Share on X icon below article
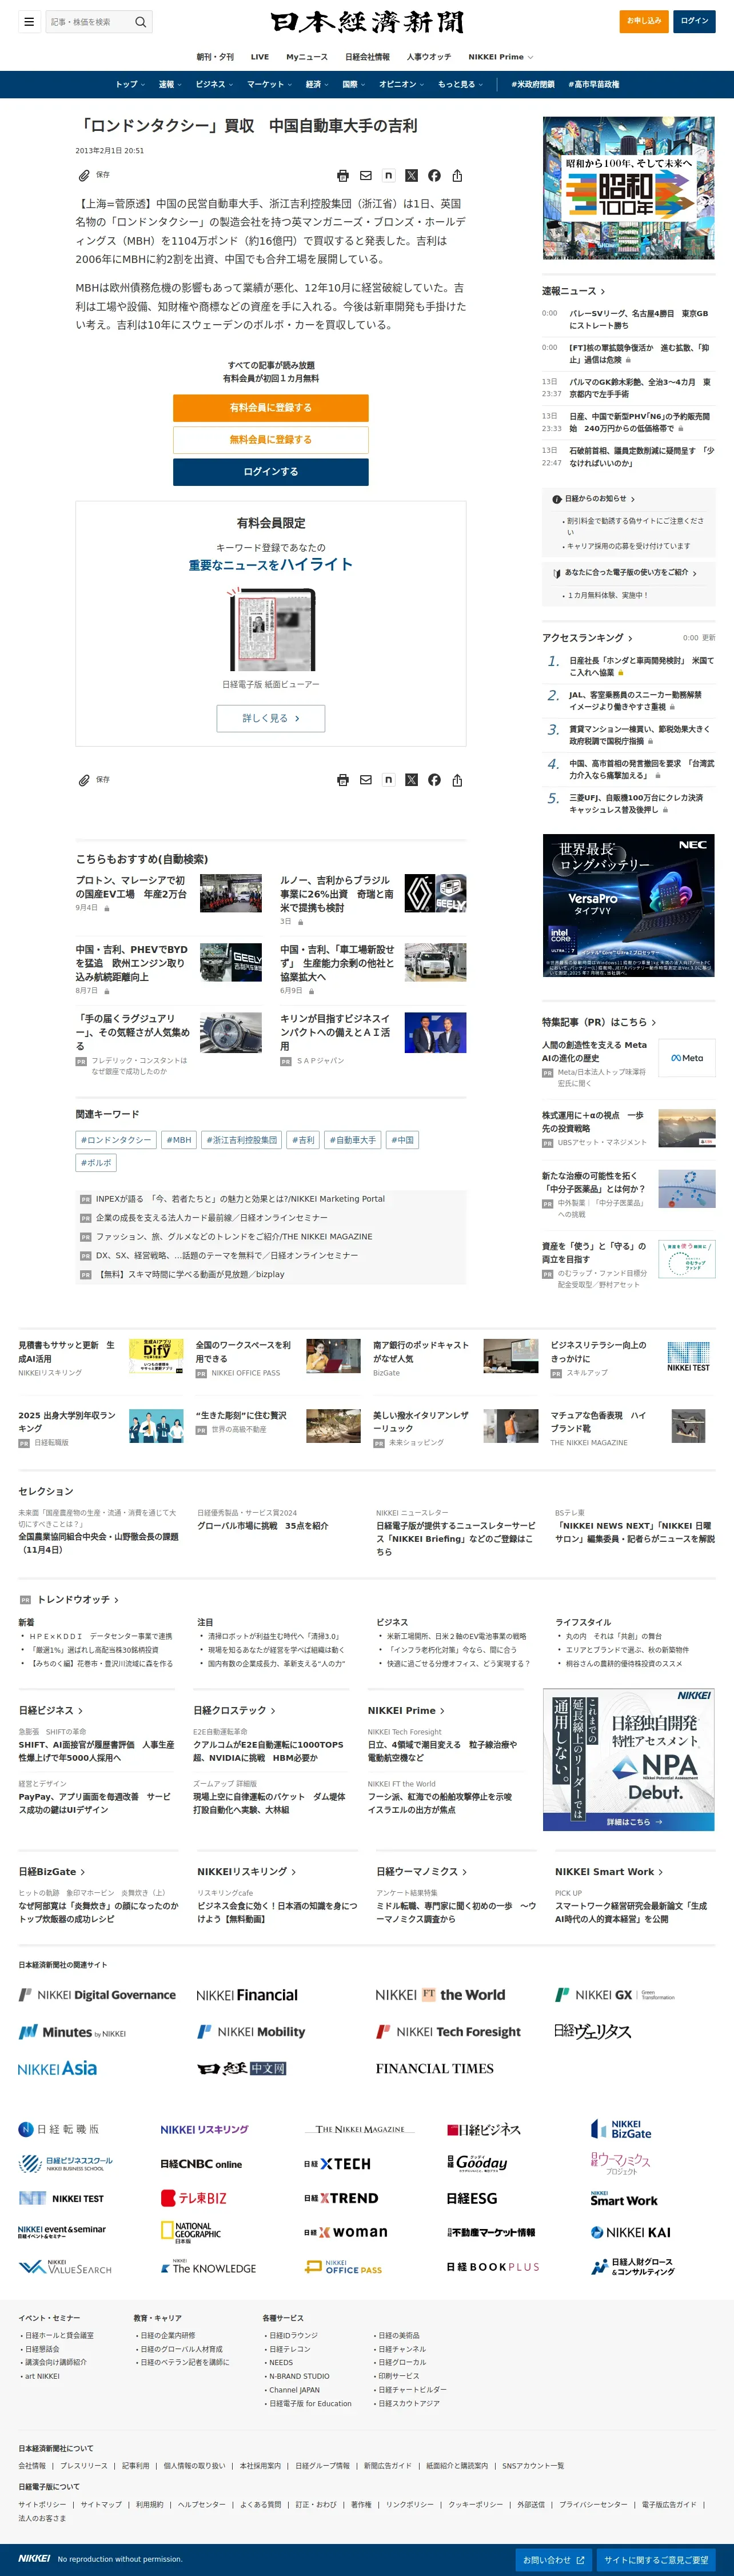The height and width of the screenshot is (2576, 734). point(411,780)
